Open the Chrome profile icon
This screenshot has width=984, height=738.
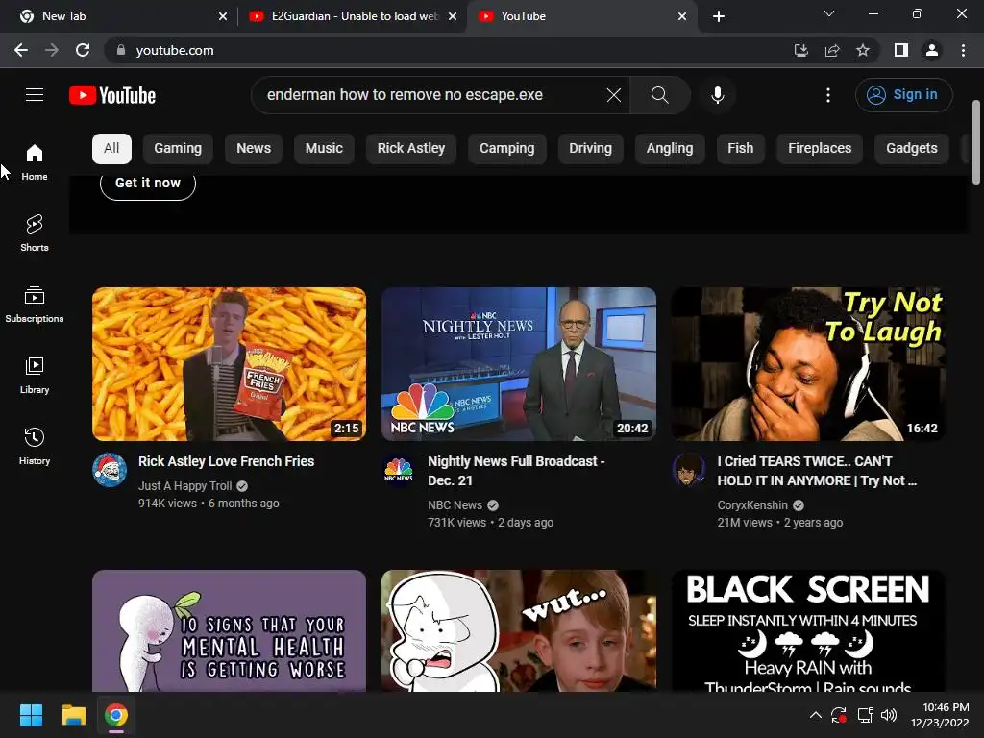click(932, 50)
